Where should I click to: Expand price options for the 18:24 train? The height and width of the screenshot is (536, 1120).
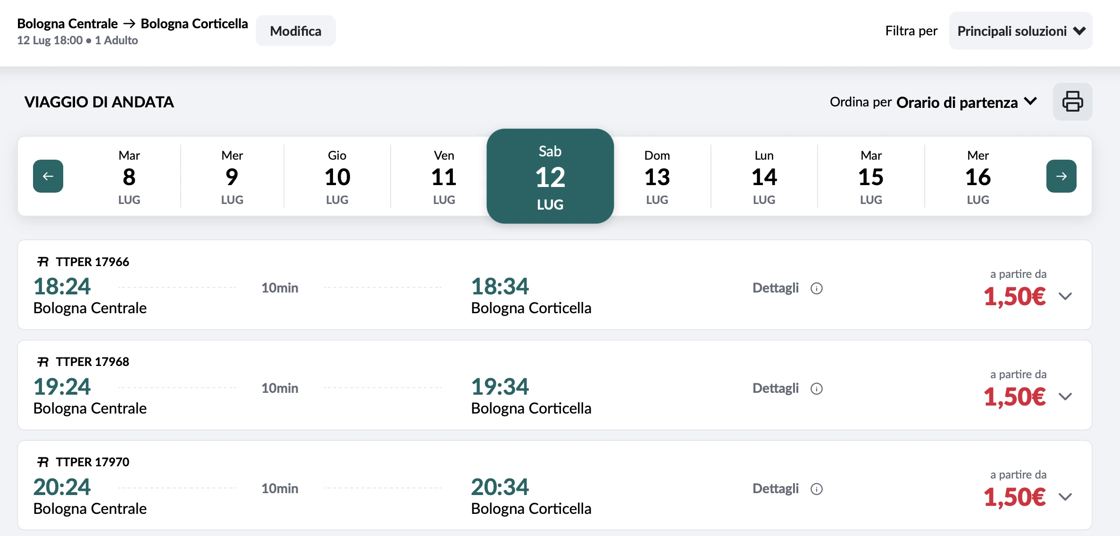click(x=1065, y=296)
